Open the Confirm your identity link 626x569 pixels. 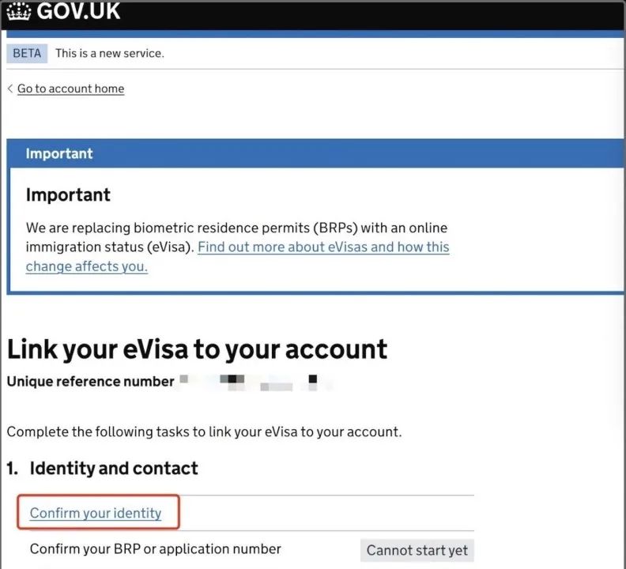pyautogui.click(x=96, y=513)
